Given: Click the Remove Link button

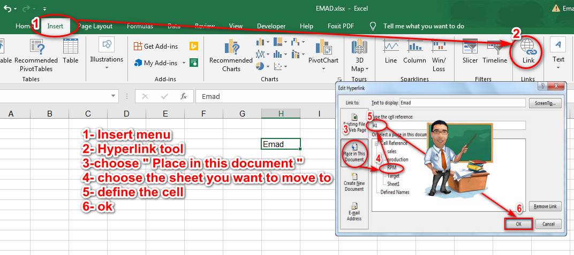Looking at the screenshot, I should coord(545,206).
